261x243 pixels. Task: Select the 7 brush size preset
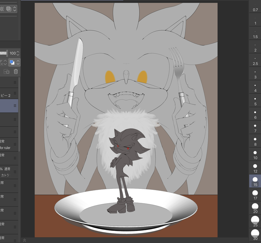coord(255,128)
